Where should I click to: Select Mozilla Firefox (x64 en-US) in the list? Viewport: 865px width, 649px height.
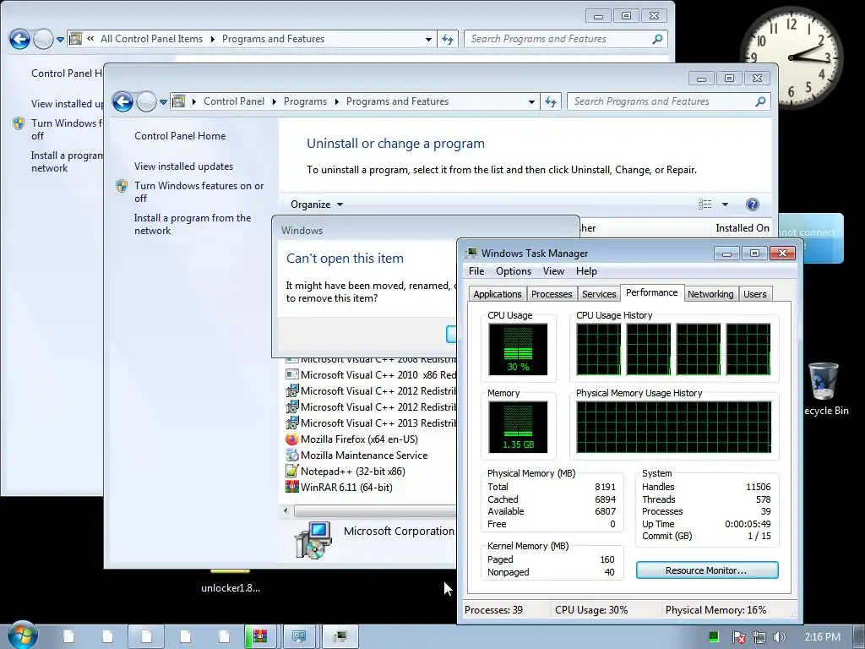(359, 439)
